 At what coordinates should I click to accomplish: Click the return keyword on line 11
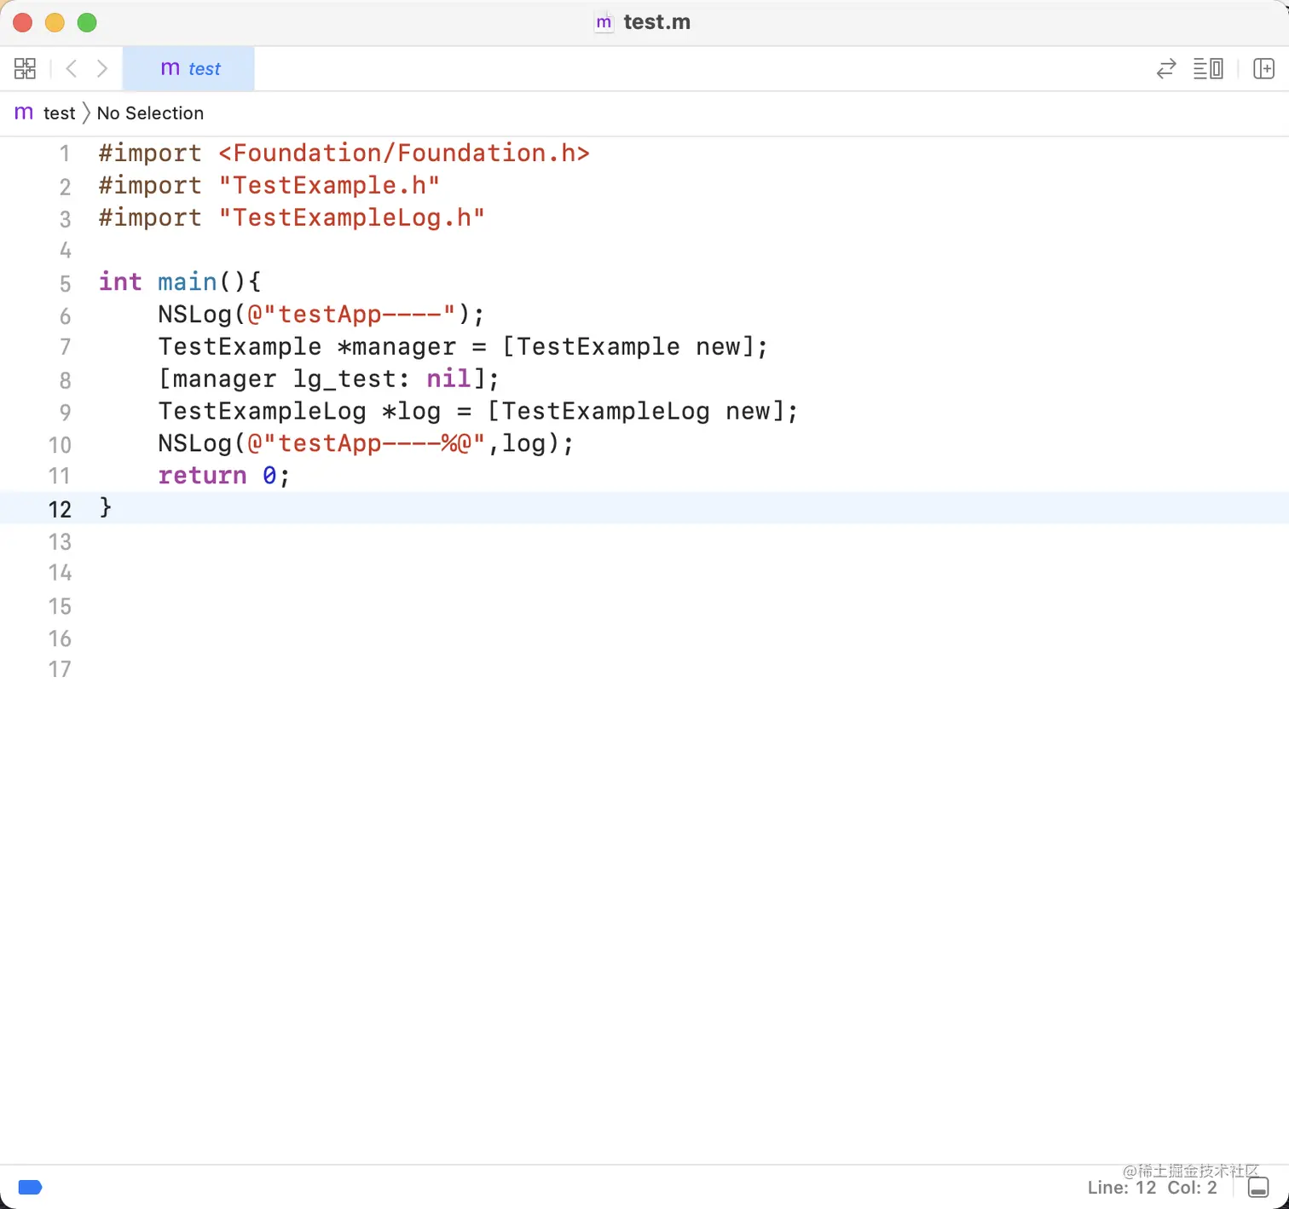point(202,476)
